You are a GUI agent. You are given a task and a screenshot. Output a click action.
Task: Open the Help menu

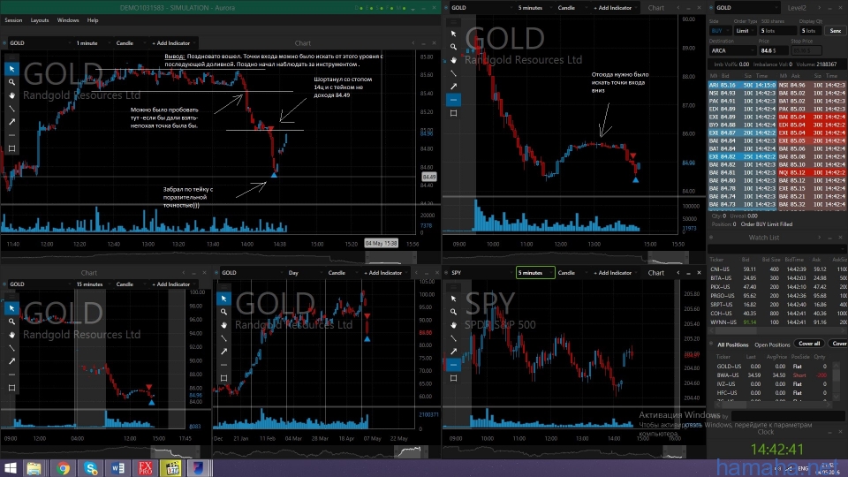(x=93, y=20)
